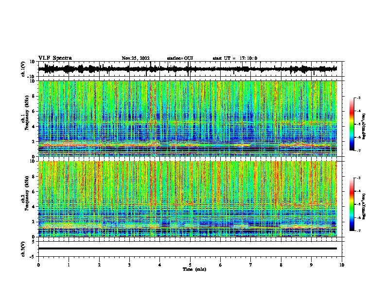Click the ch.3 flat black trace line
This screenshot has width=385, height=297.
pos(188,248)
